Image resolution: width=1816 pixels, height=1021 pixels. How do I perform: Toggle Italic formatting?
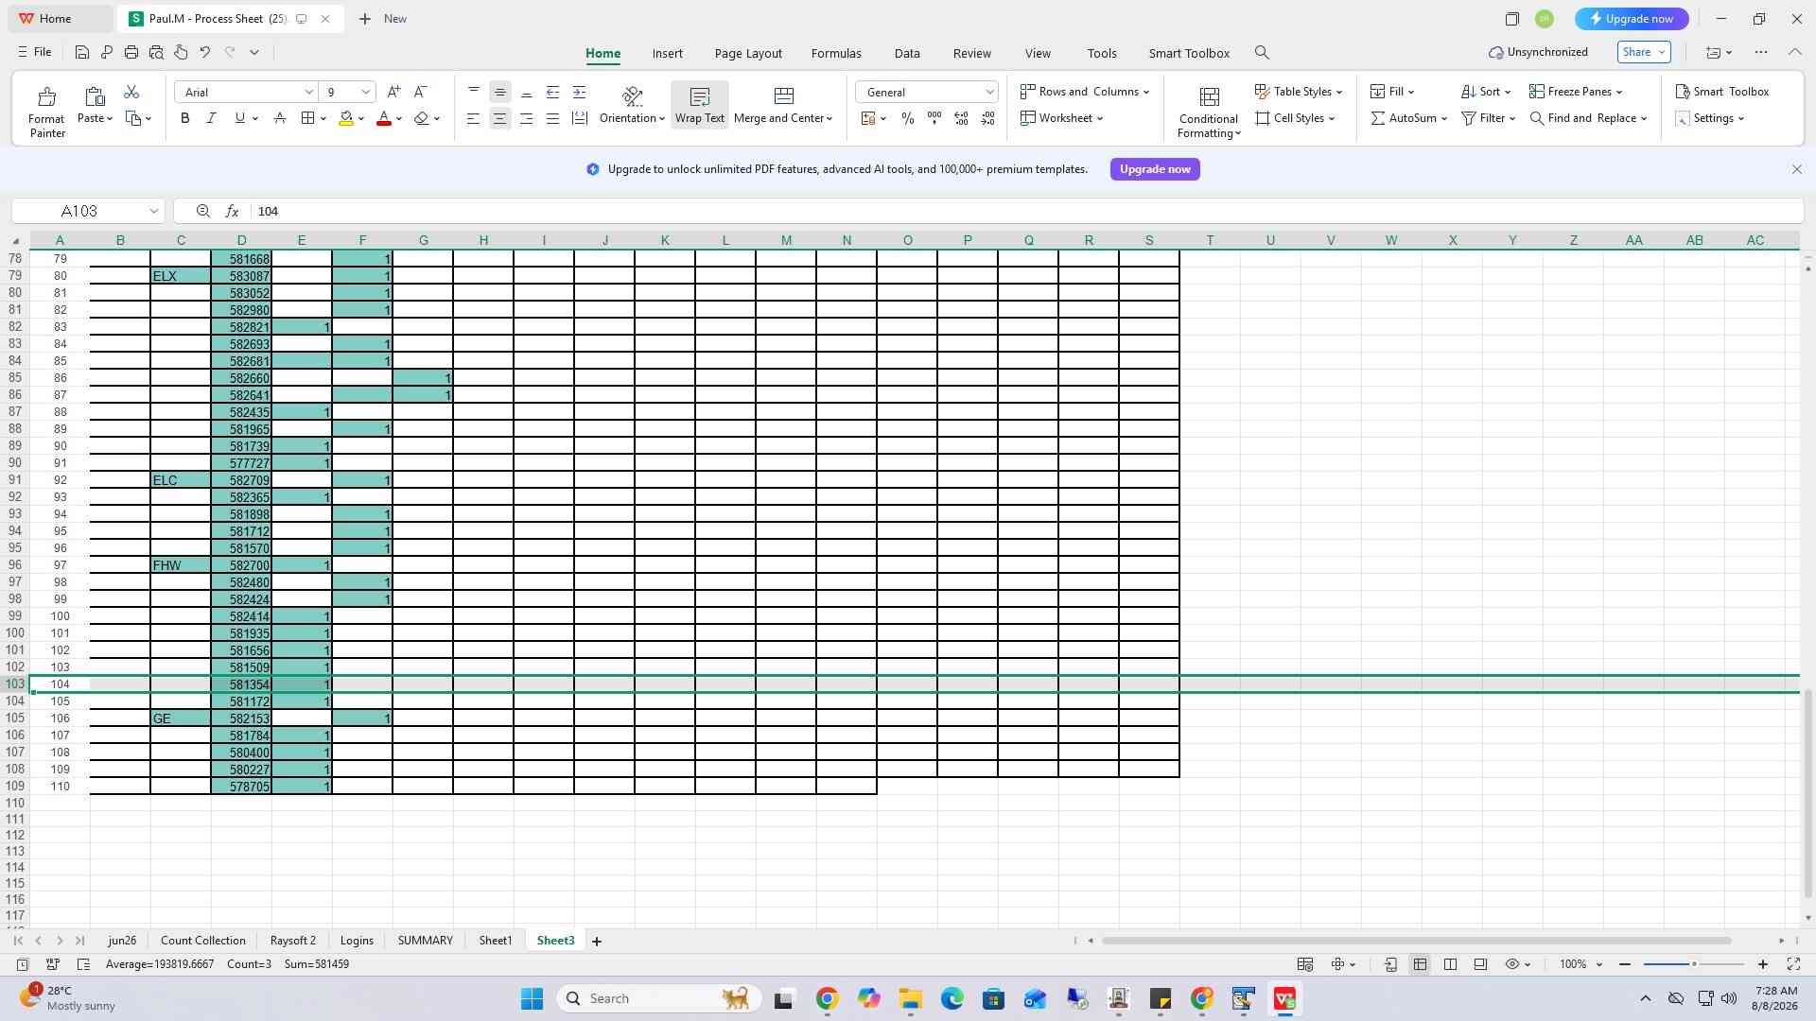[212, 118]
